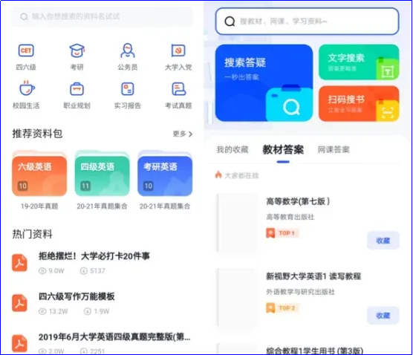Open the 实习报告 document icon
This screenshot has width=413, height=355.
pos(128,89)
